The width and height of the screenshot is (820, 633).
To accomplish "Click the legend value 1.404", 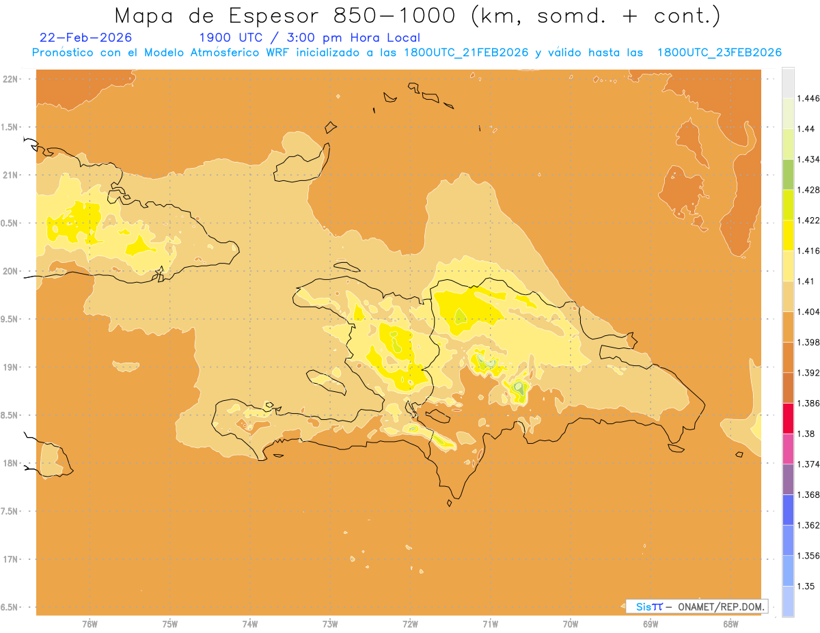I will pos(808,311).
